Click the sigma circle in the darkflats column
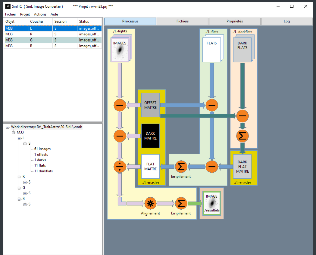 coord(243,136)
